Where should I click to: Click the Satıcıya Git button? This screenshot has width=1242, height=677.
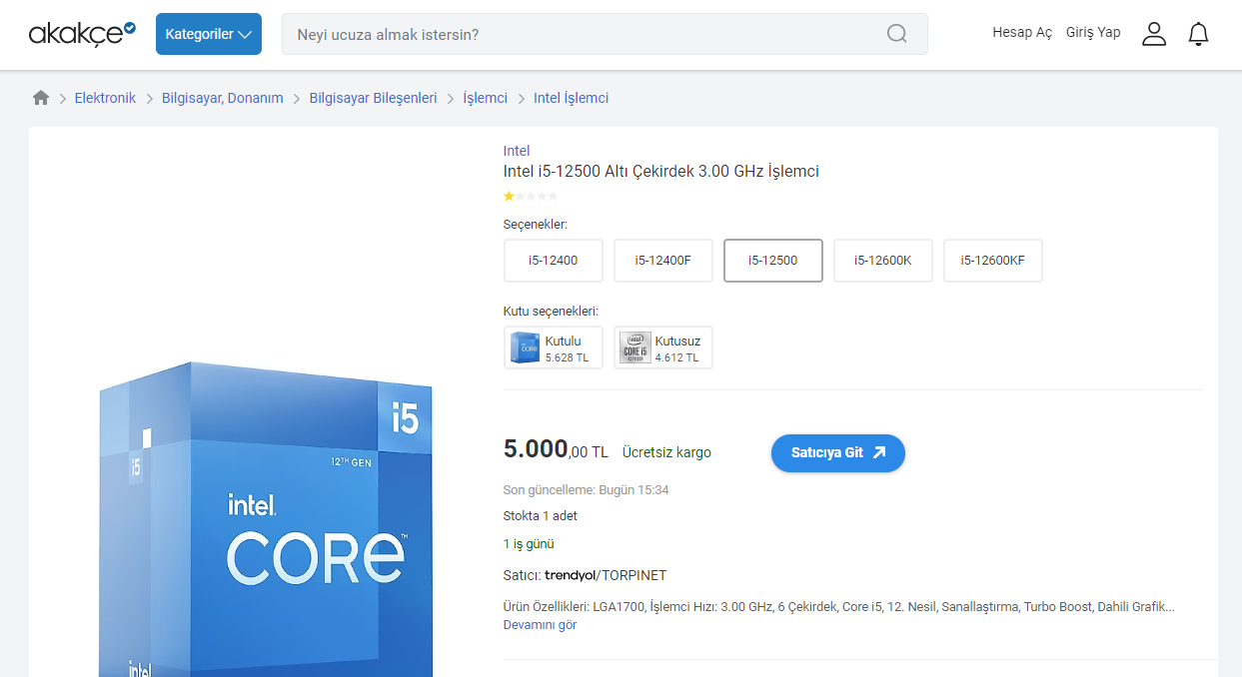838,452
